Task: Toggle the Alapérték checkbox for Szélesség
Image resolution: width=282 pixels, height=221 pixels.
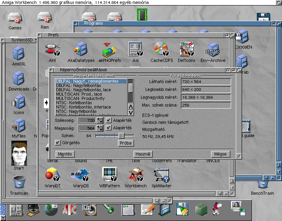Action: coord(109,120)
